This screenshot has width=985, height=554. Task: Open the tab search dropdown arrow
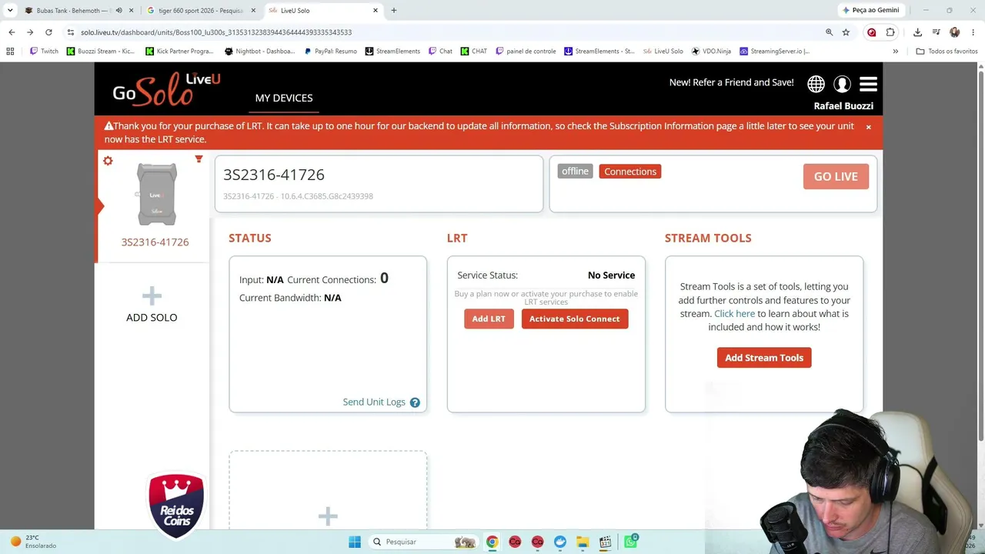pyautogui.click(x=10, y=11)
